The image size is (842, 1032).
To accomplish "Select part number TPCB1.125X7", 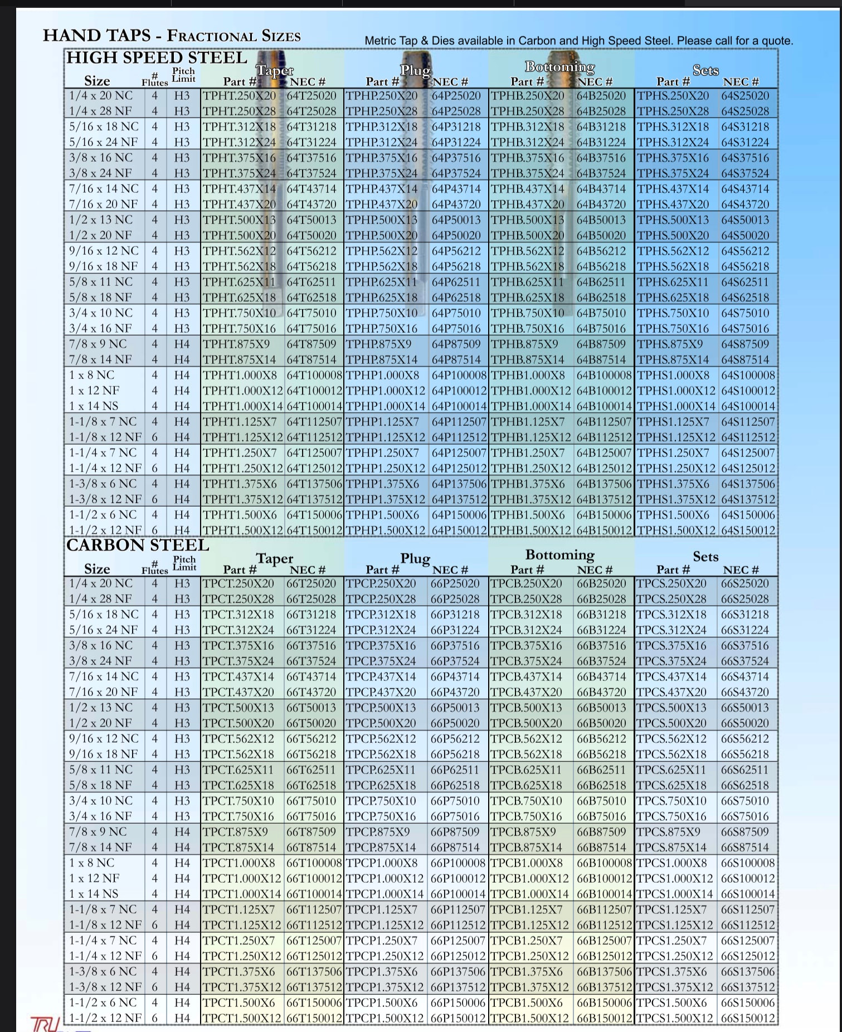I will click(x=527, y=909).
